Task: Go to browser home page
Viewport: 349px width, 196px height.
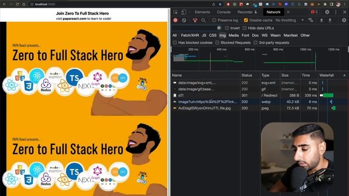Action: coord(24,4)
